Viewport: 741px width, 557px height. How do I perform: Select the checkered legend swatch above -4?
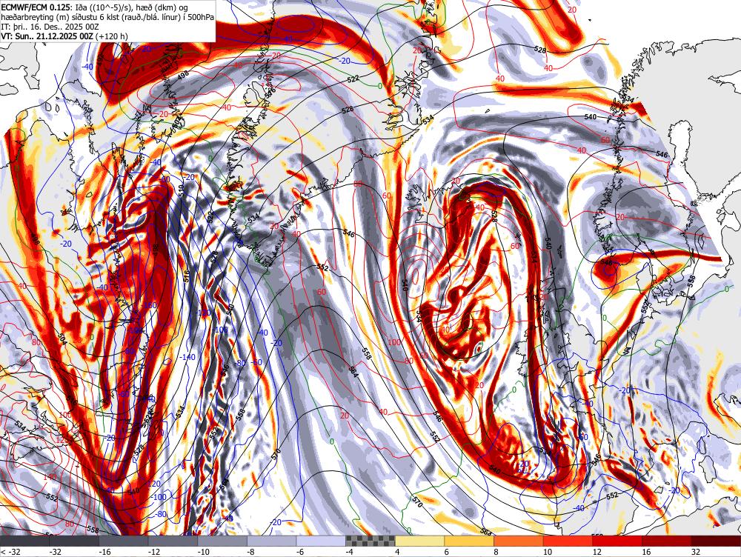click(370, 541)
